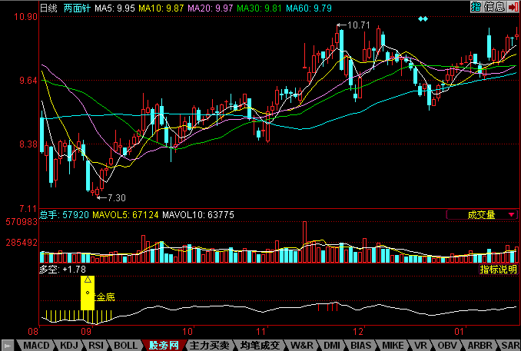
Task: Select the W&R indicator tab
Action: (302, 346)
